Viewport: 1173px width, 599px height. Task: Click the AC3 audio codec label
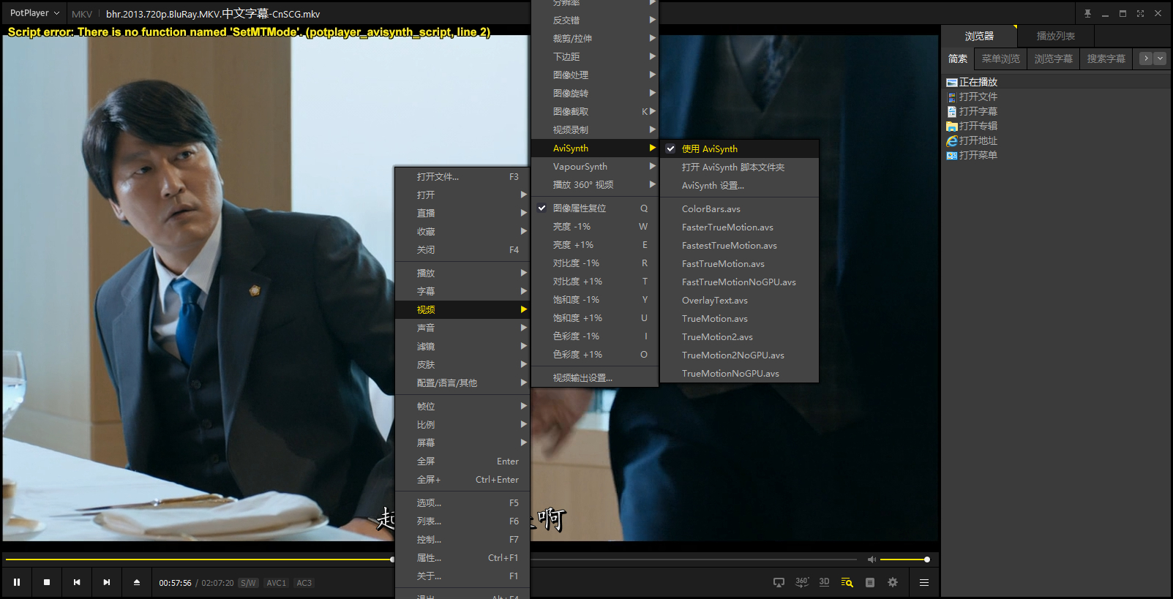click(304, 583)
